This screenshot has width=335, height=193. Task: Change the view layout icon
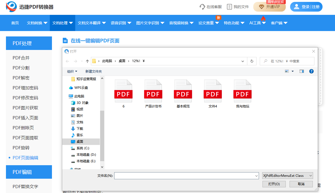[287, 71]
